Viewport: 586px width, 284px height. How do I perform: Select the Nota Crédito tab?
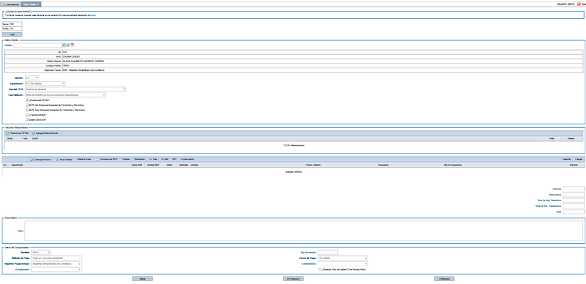coord(31,4)
